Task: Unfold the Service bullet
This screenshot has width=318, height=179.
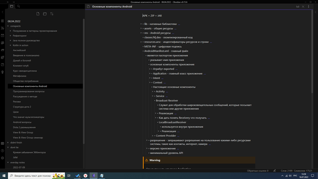Action: (153, 96)
